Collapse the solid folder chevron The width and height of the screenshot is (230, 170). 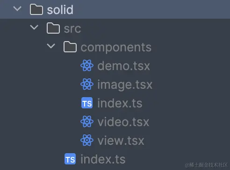17,9
